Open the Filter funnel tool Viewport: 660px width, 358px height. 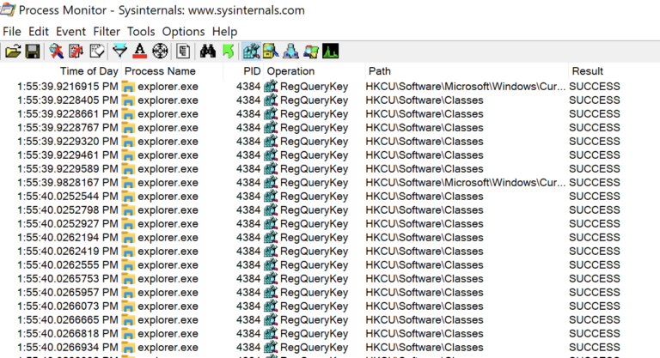(x=119, y=52)
